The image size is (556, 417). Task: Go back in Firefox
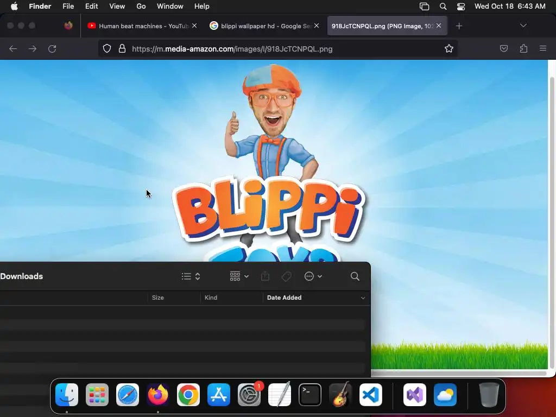pyautogui.click(x=13, y=48)
